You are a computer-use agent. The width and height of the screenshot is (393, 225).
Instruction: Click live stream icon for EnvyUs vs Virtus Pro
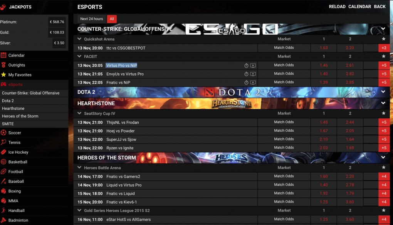tap(253, 74)
